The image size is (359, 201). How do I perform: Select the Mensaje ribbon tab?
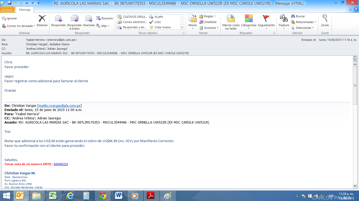(25, 10)
